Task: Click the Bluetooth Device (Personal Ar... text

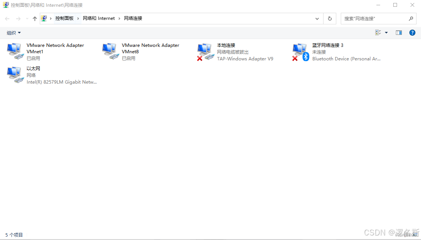Action: coord(346,59)
